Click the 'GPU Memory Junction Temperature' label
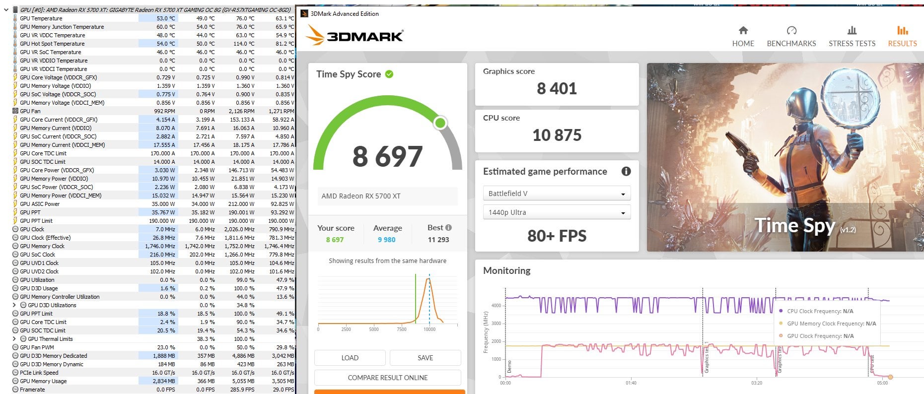This screenshot has height=394, width=924. [x=62, y=27]
